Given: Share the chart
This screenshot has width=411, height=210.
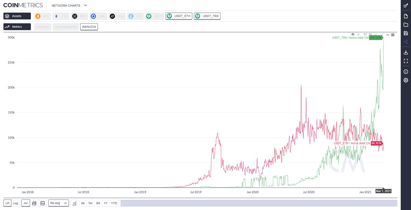Looking at the screenshot, I should [x=406, y=42].
